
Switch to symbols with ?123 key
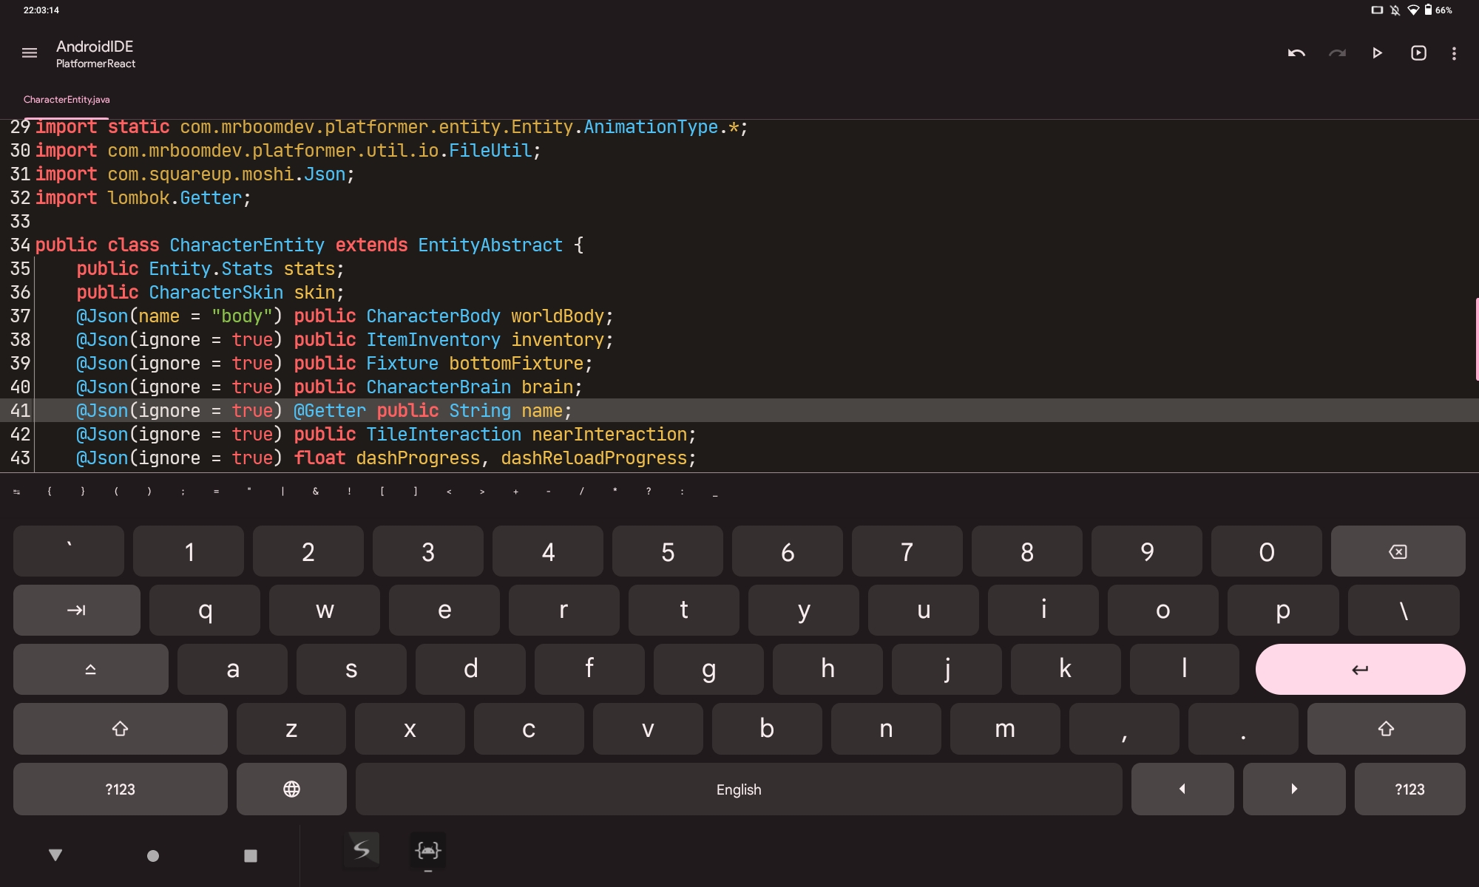pyautogui.click(x=119, y=789)
